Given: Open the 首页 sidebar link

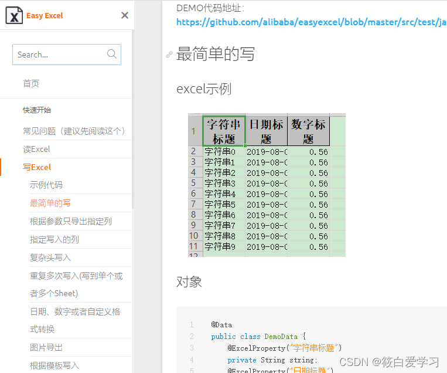Looking at the screenshot, I should 31,84.
